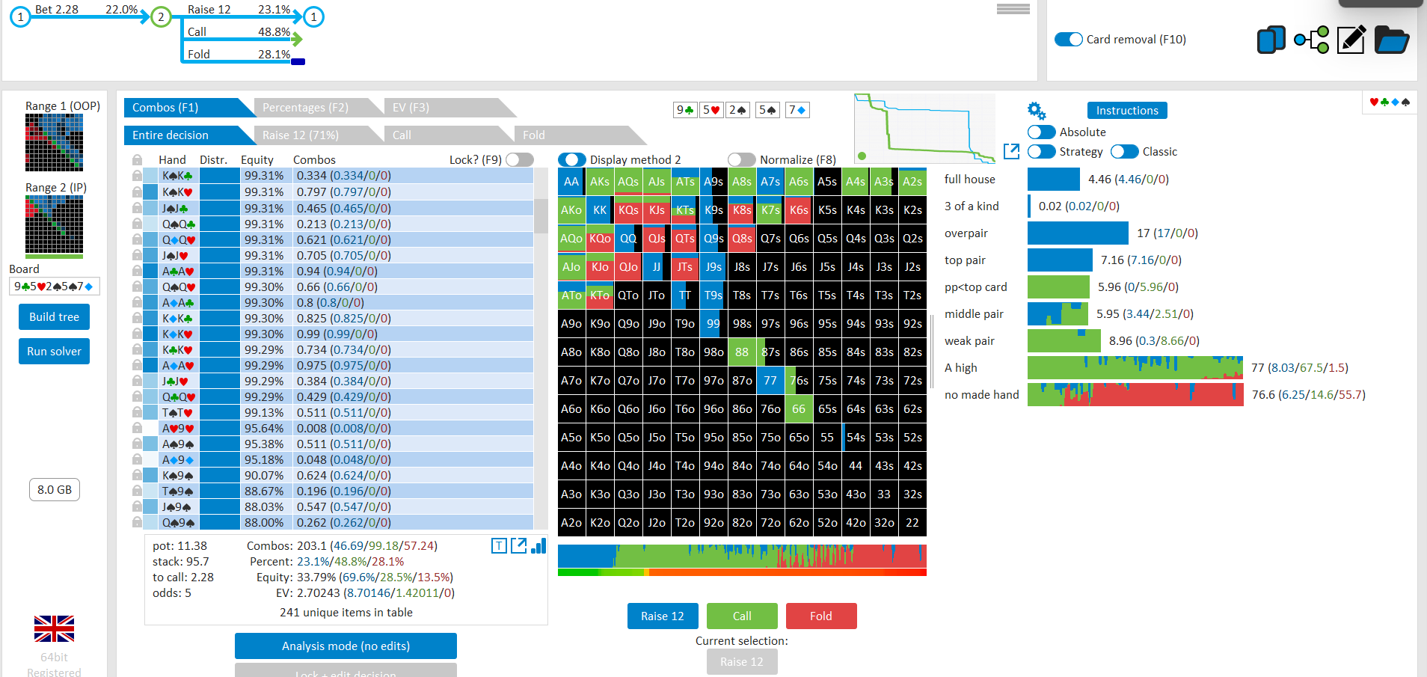Sort by Equity column header
Image resolution: width=1427 pixels, height=677 pixels.
click(x=257, y=160)
